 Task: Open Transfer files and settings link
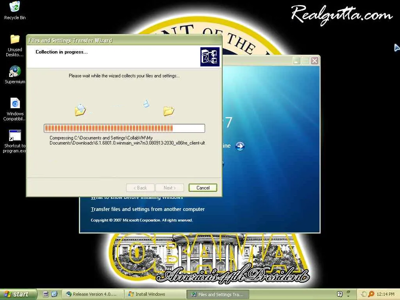tap(148, 209)
